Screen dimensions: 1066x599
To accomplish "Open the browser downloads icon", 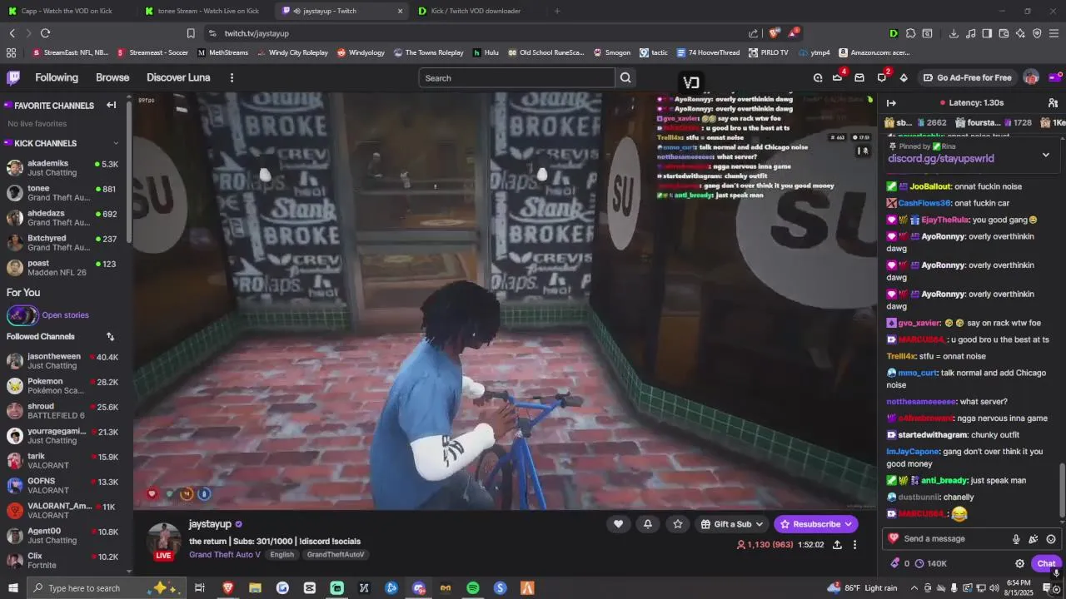I will (954, 33).
